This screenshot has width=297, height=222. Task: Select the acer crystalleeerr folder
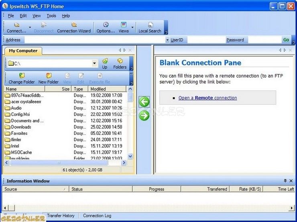click(23, 102)
